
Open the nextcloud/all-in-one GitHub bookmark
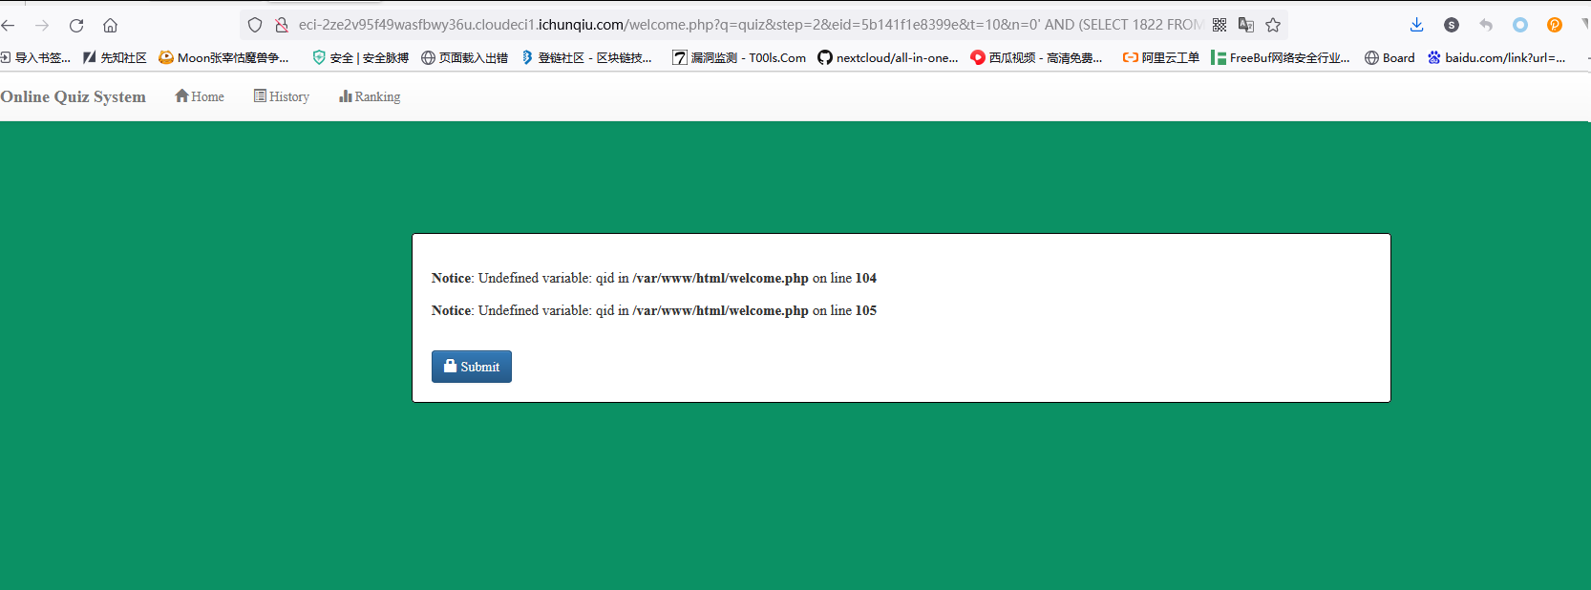point(887,57)
